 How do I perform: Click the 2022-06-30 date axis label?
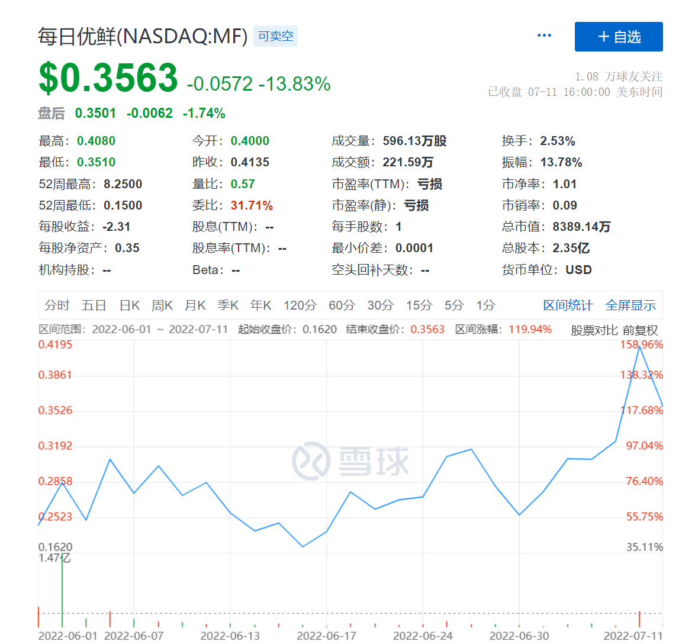(519, 636)
